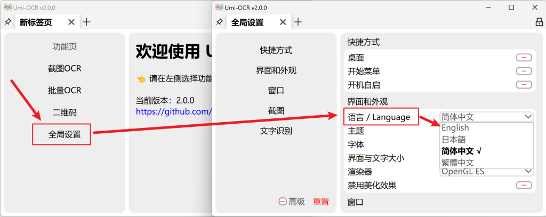Toggle the 桌面 shortcut switch
Viewport: 546px width, 217px height.
coord(524,58)
